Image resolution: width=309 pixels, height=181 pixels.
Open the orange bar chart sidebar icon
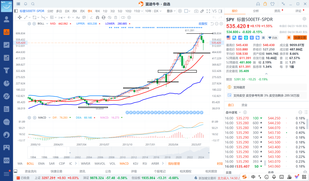[7, 32]
